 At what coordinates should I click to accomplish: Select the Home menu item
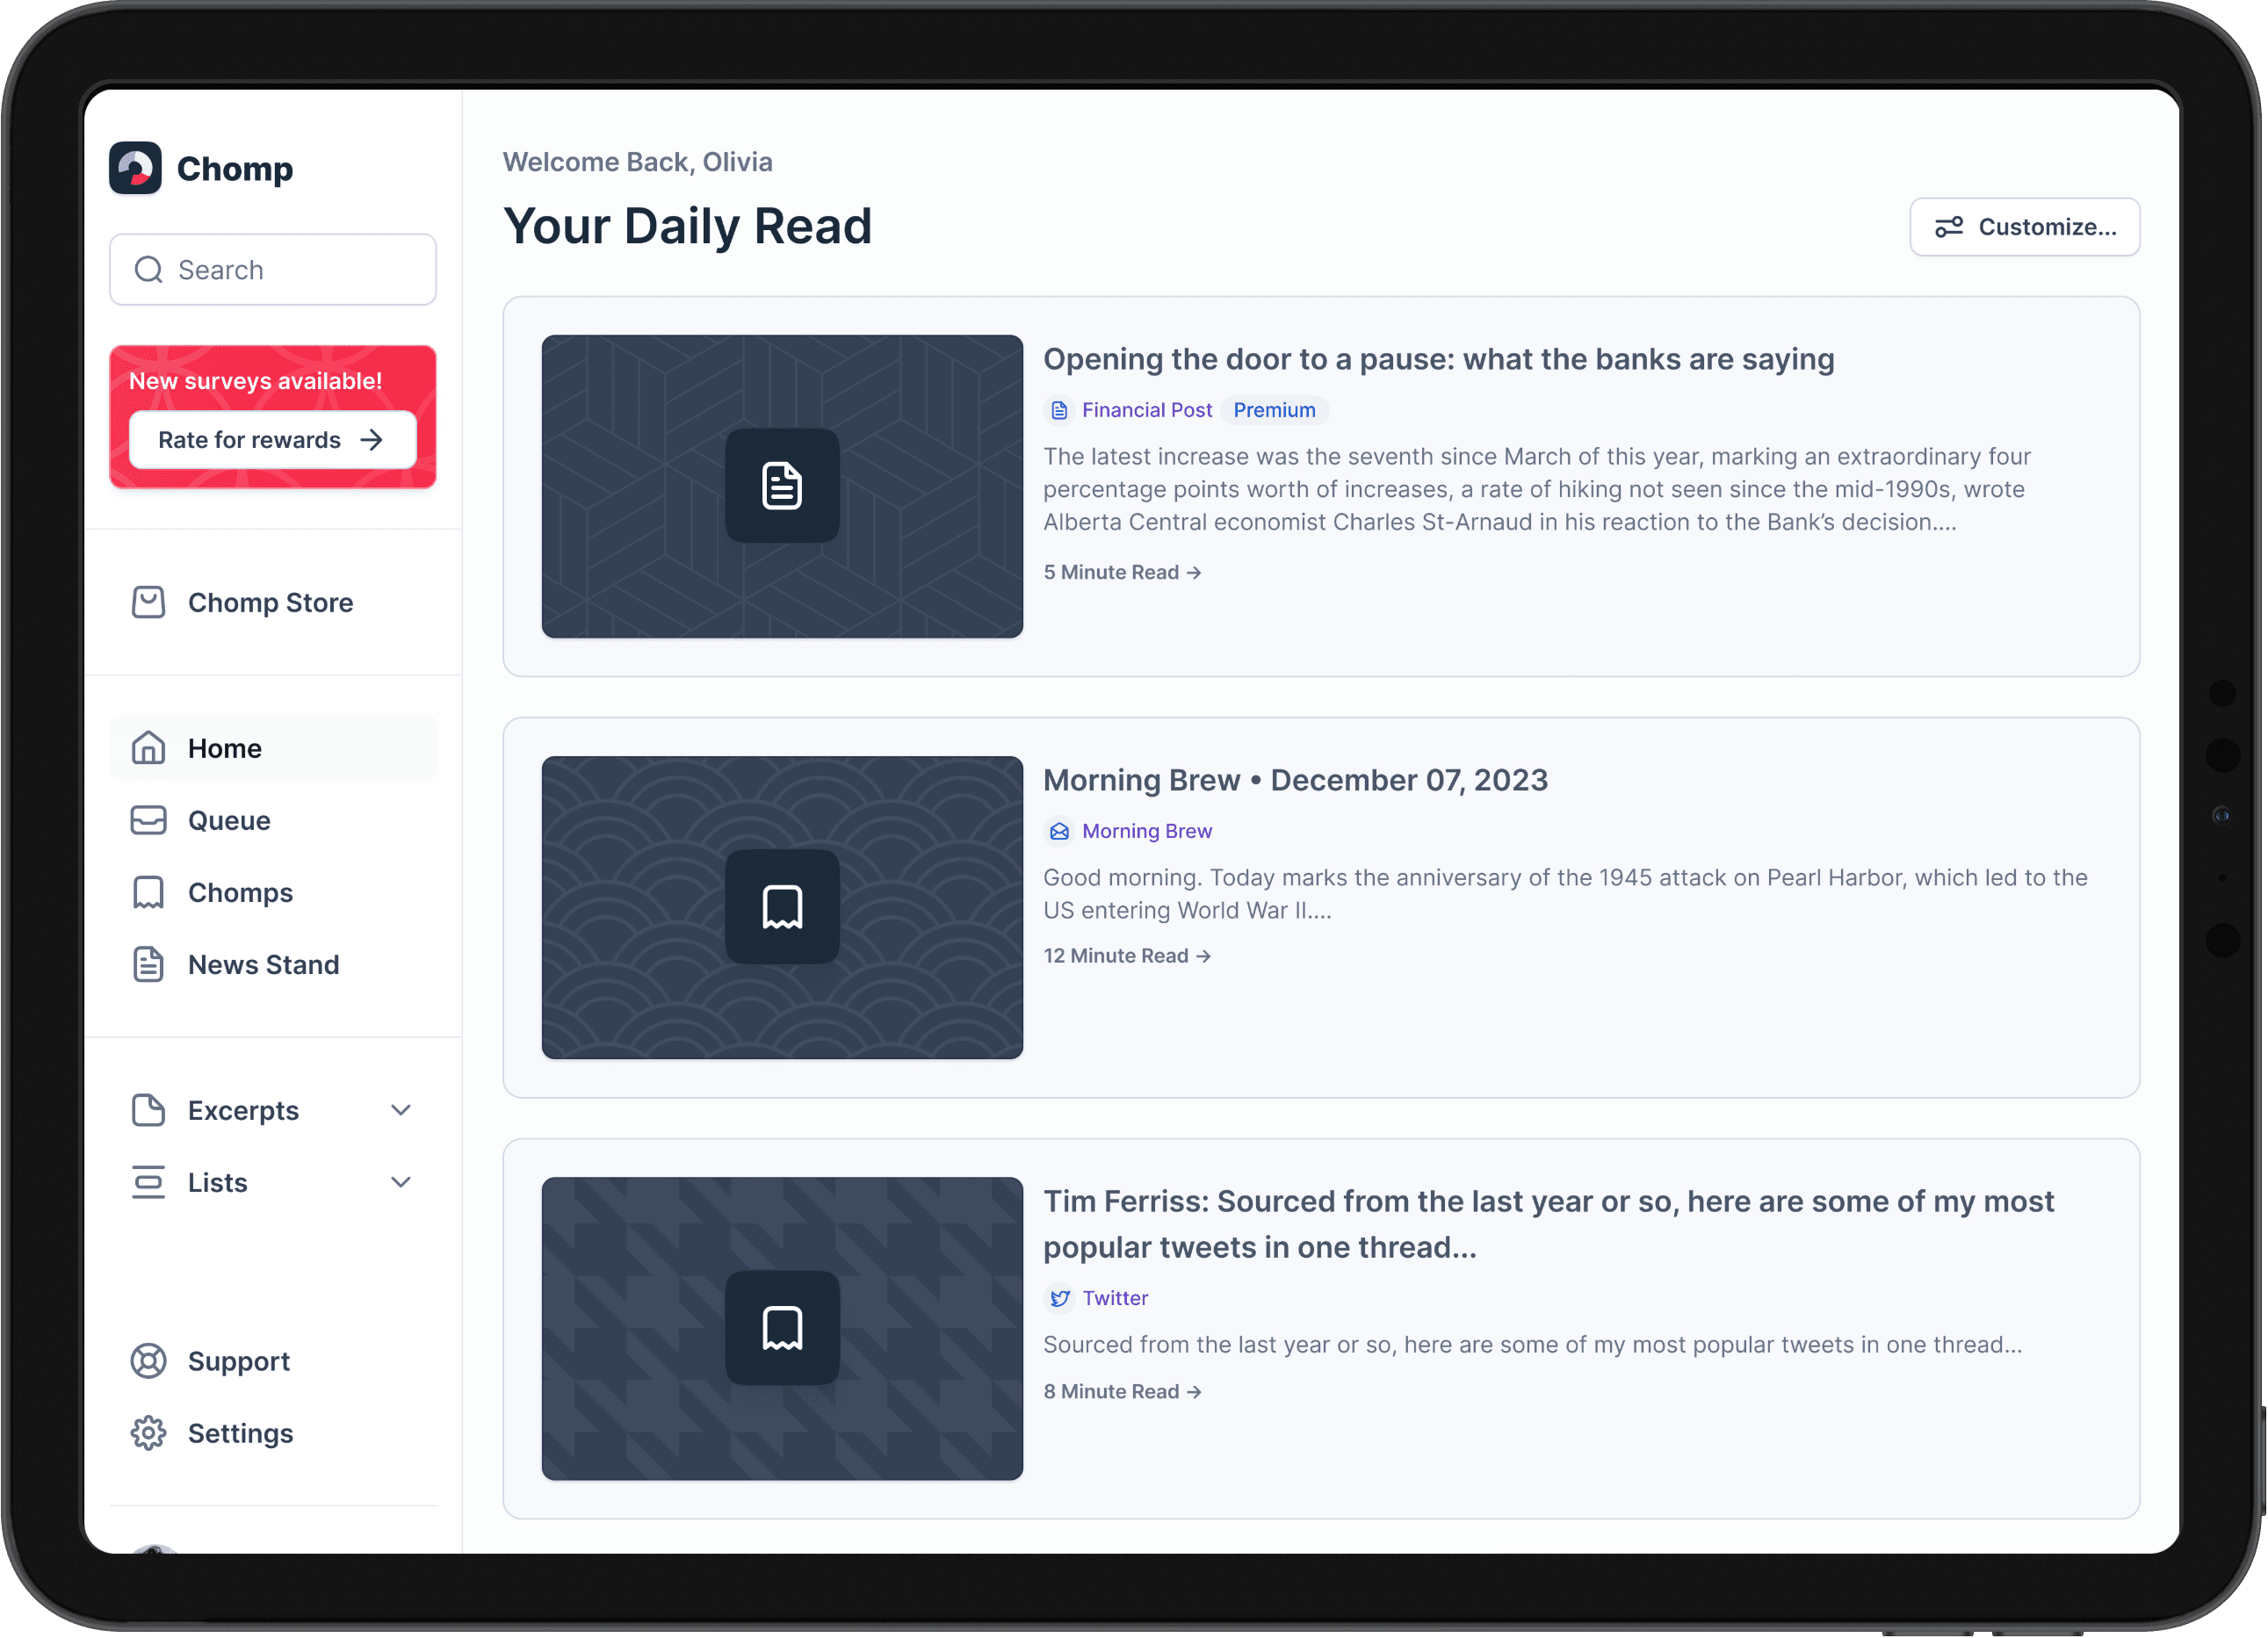pos(273,748)
